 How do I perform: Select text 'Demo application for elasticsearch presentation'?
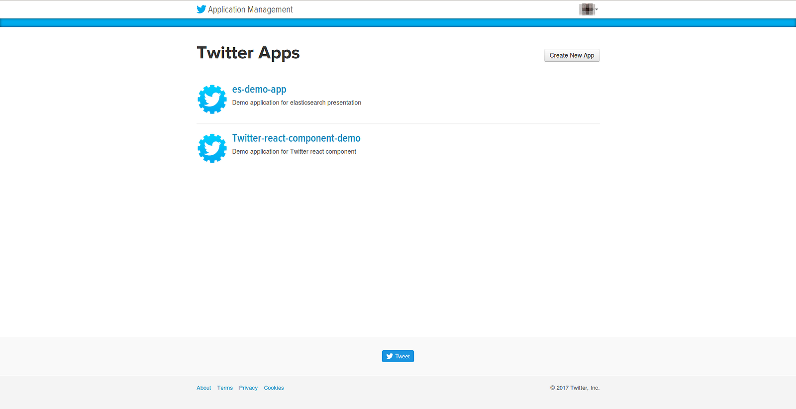click(297, 102)
